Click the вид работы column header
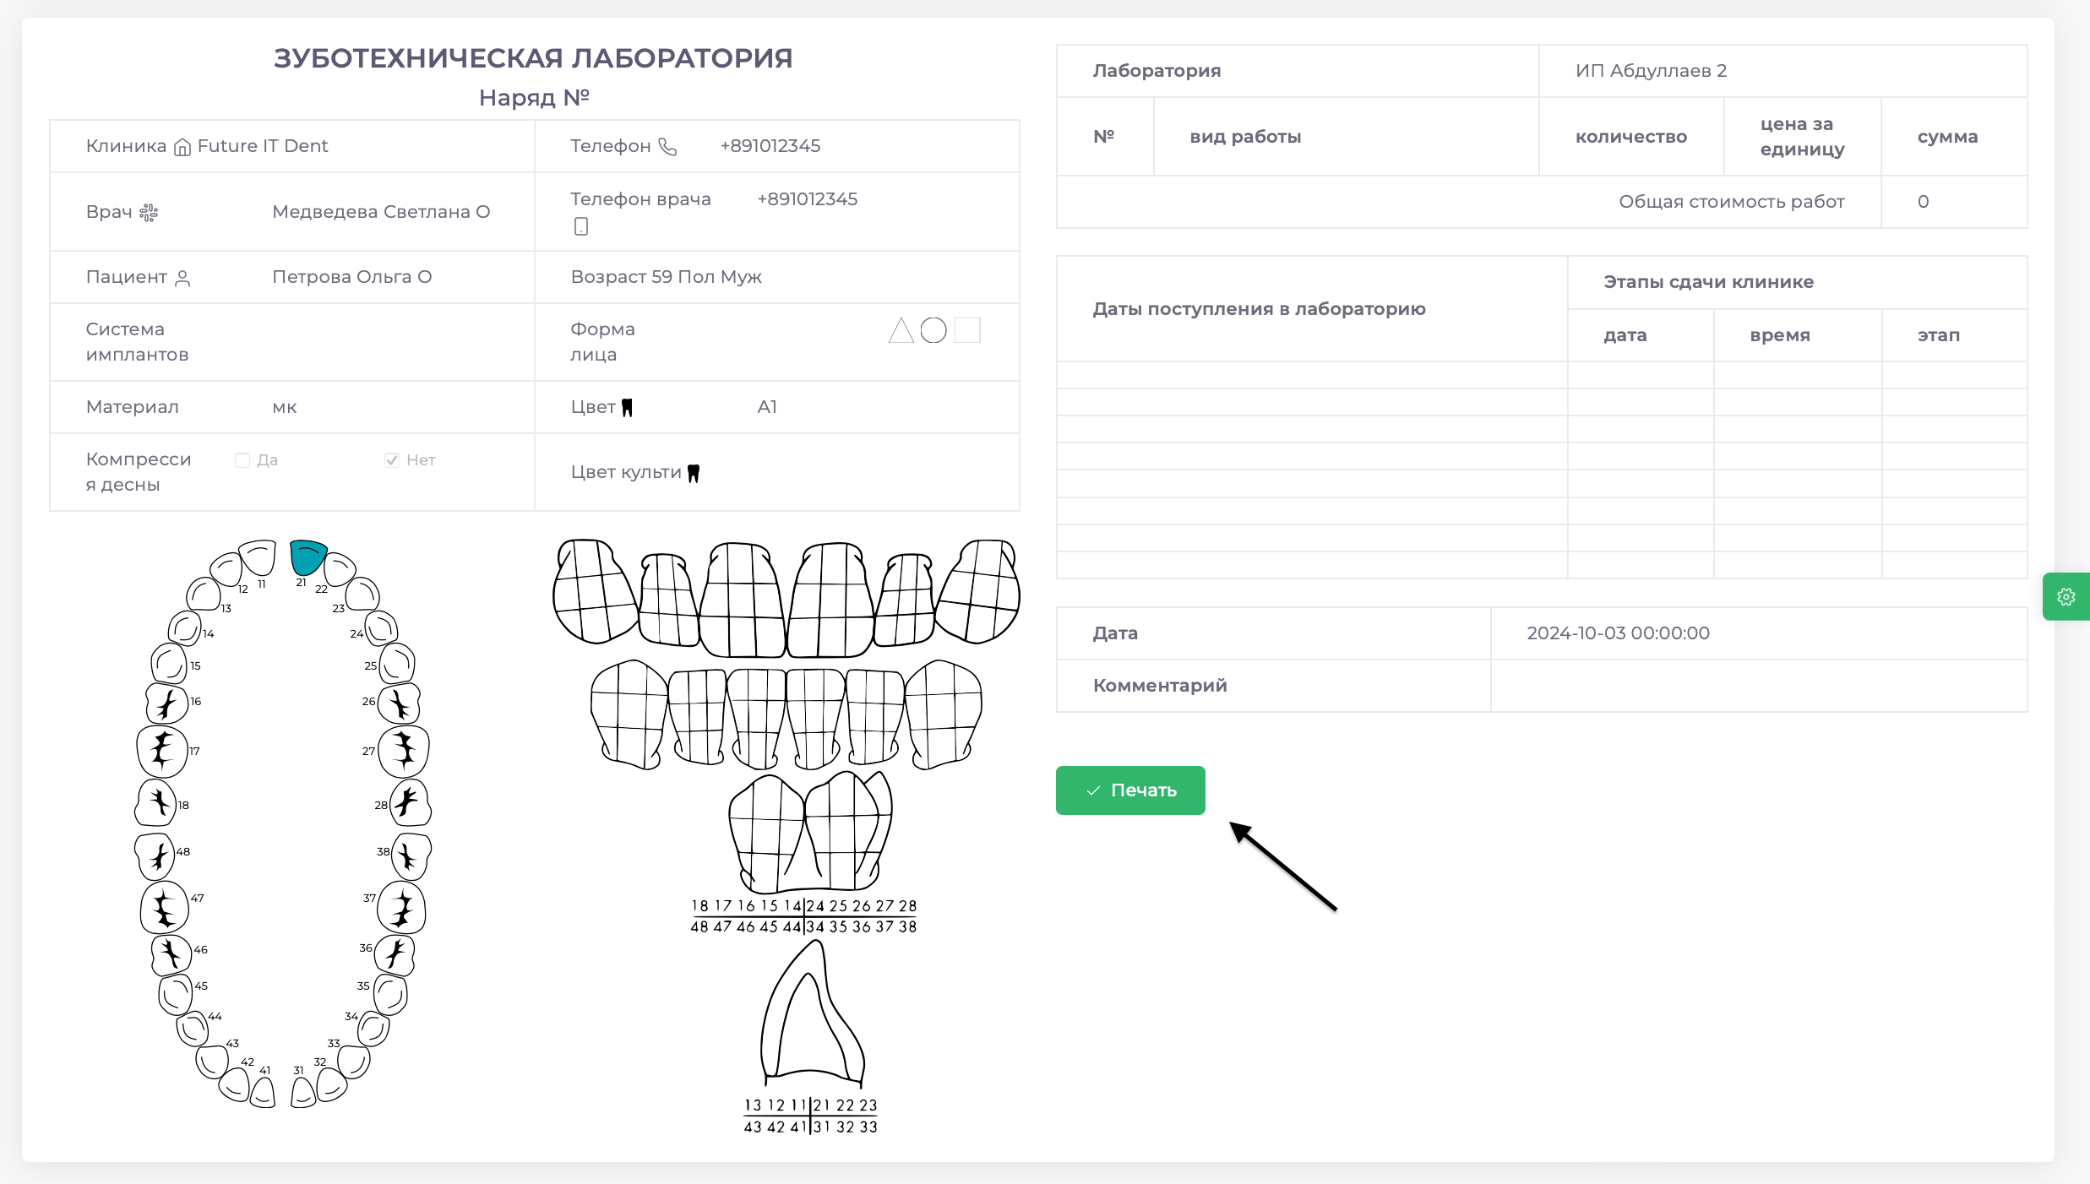Viewport: 2090px width, 1184px height. click(1245, 137)
